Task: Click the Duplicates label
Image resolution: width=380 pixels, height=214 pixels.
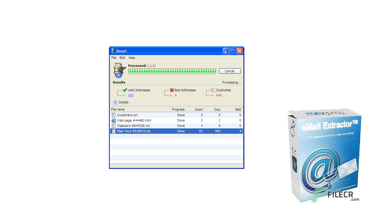Action: (x=224, y=90)
